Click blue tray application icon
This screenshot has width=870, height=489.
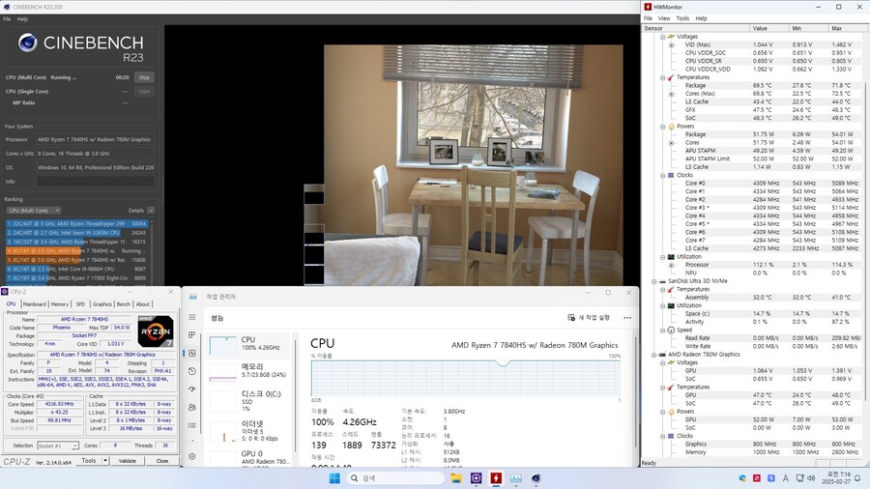pyautogui.click(x=770, y=478)
